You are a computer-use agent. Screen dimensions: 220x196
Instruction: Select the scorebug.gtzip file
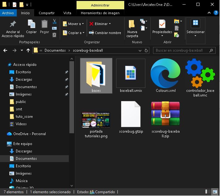[x=131, y=117]
